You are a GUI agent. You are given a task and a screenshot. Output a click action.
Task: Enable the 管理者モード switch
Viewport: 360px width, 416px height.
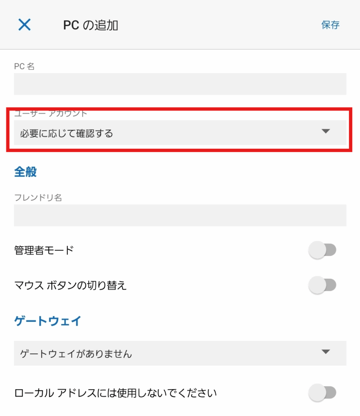[322, 250]
